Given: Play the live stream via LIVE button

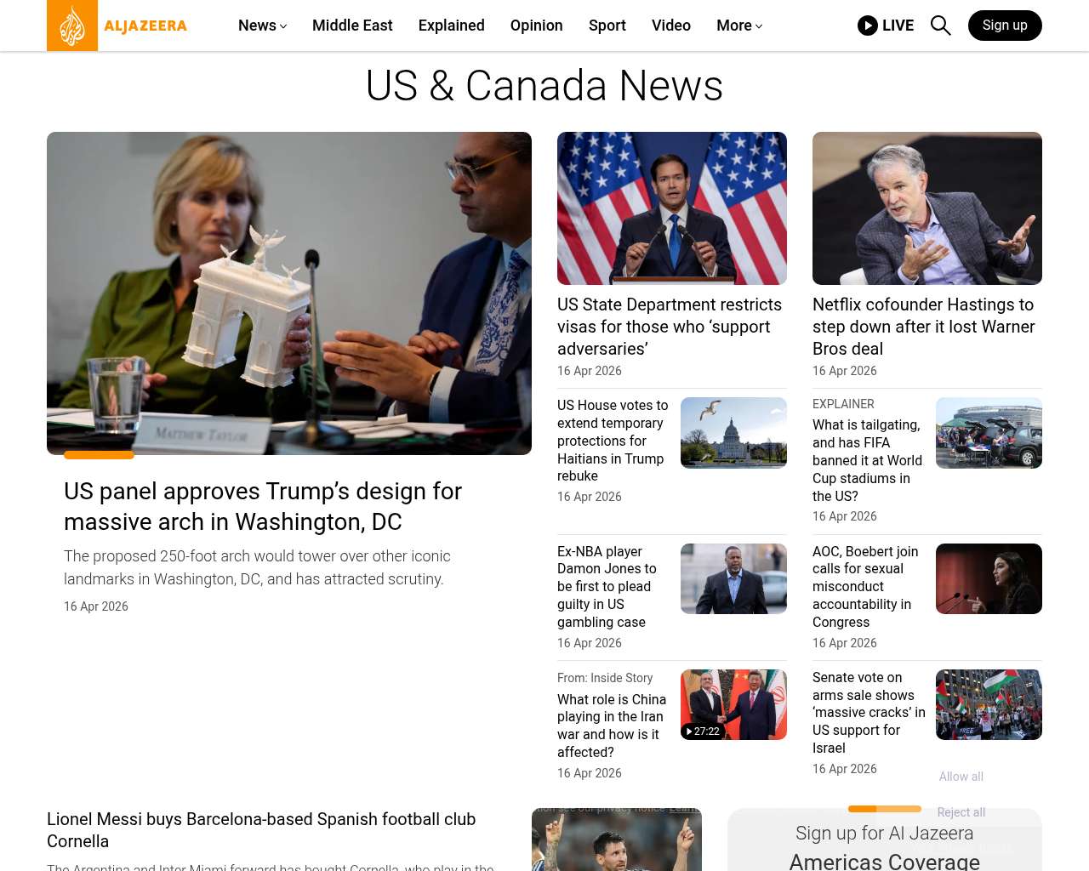Looking at the screenshot, I should (886, 26).
